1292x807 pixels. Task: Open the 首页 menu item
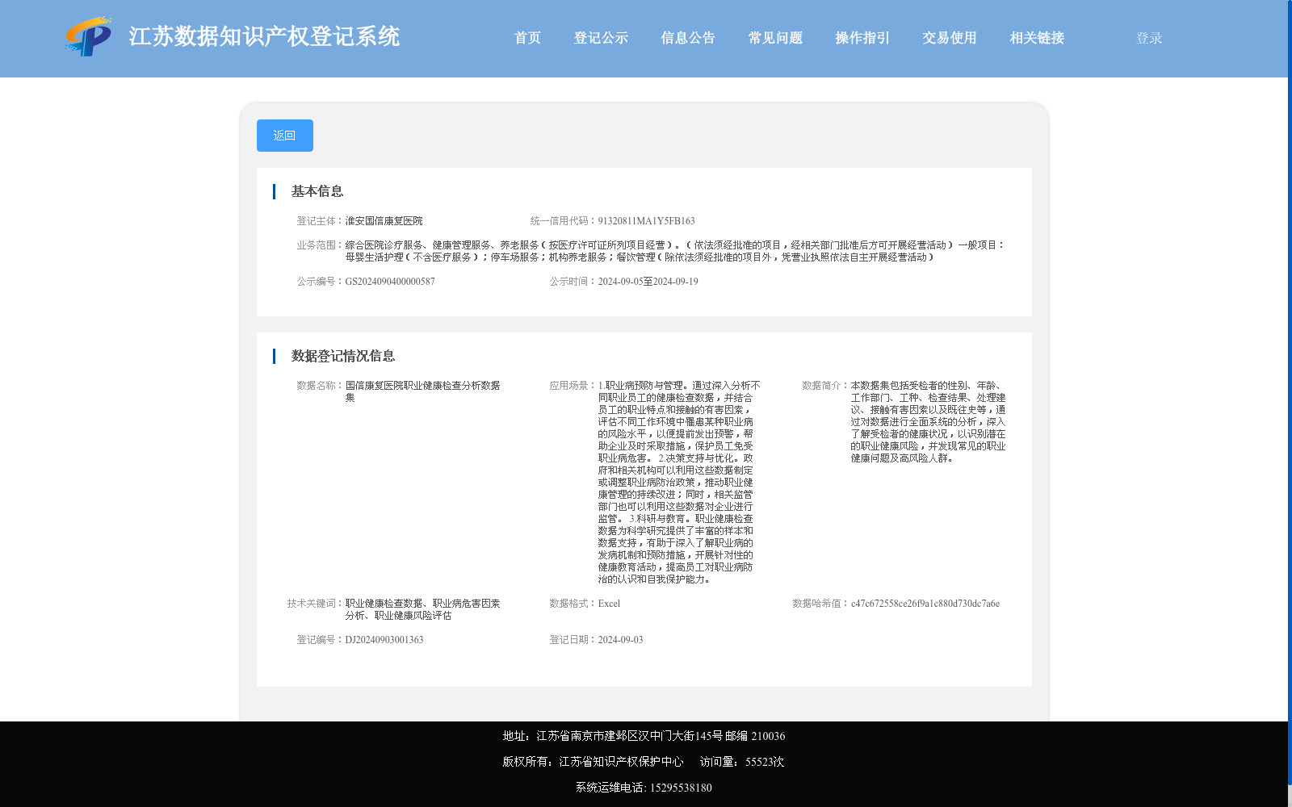[527, 38]
